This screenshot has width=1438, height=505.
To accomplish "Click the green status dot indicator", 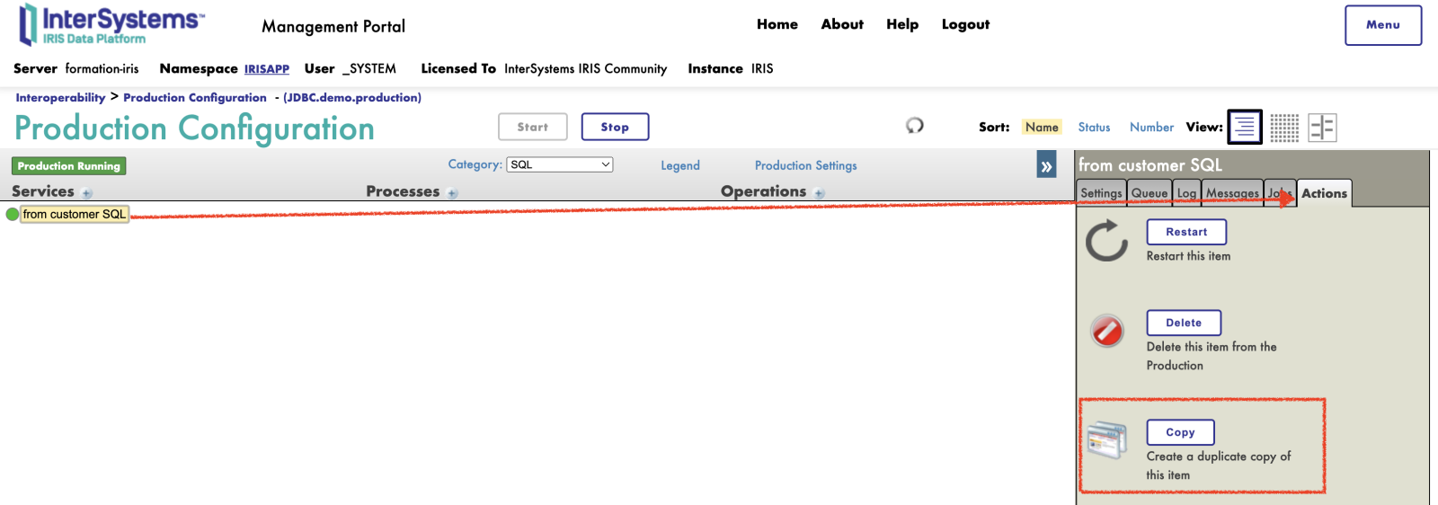I will click(x=12, y=215).
